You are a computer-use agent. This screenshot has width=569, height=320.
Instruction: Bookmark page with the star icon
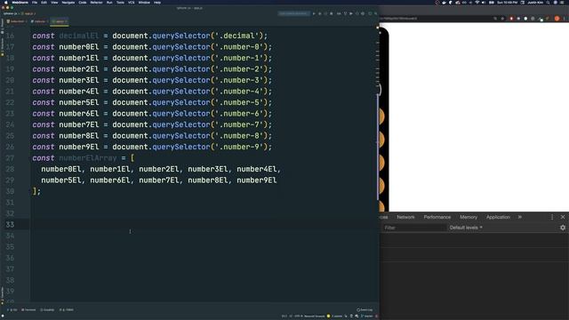pos(502,18)
